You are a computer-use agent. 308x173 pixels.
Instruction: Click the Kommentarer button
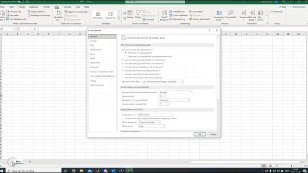click(298, 7)
